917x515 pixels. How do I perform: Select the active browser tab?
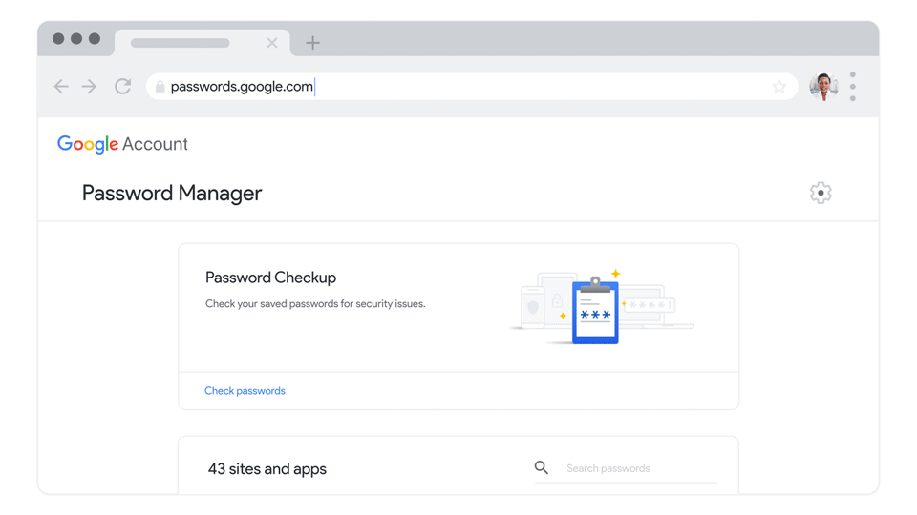click(x=181, y=43)
